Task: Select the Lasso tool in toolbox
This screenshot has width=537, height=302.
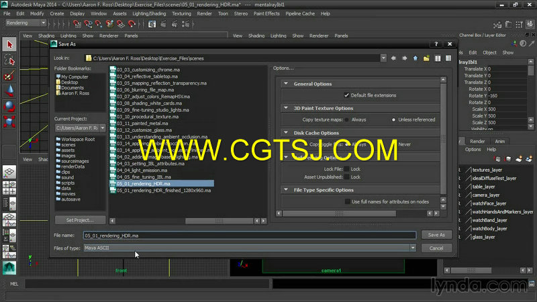Action: (9, 60)
